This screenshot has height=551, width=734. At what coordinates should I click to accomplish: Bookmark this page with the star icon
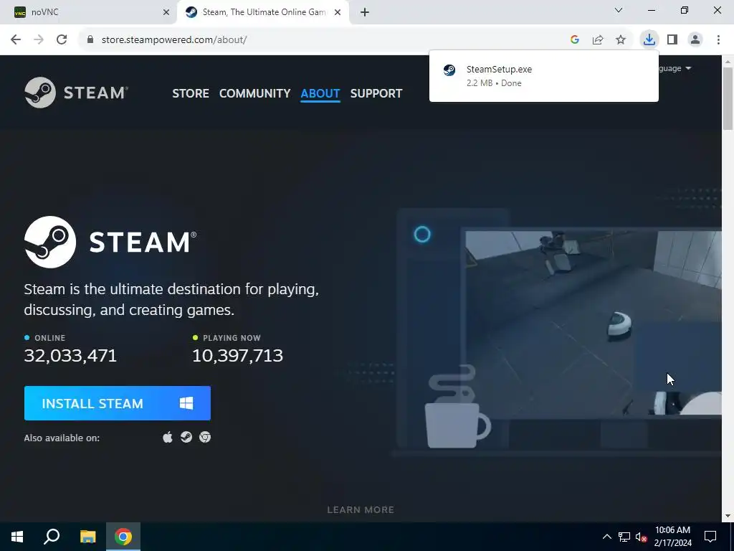tap(621, 40)
